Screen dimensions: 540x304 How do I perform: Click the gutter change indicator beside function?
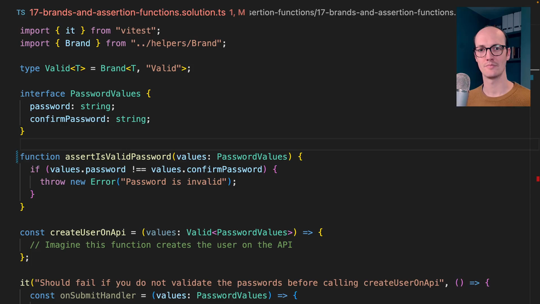(x=17, y=157)
